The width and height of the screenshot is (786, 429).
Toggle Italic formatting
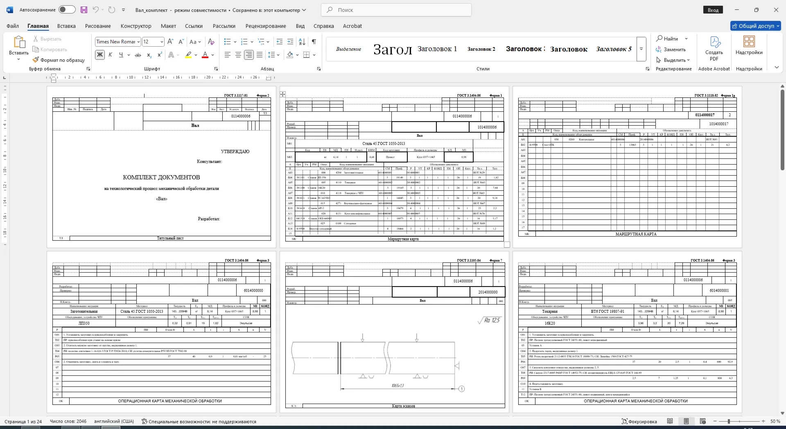[110, 55]
